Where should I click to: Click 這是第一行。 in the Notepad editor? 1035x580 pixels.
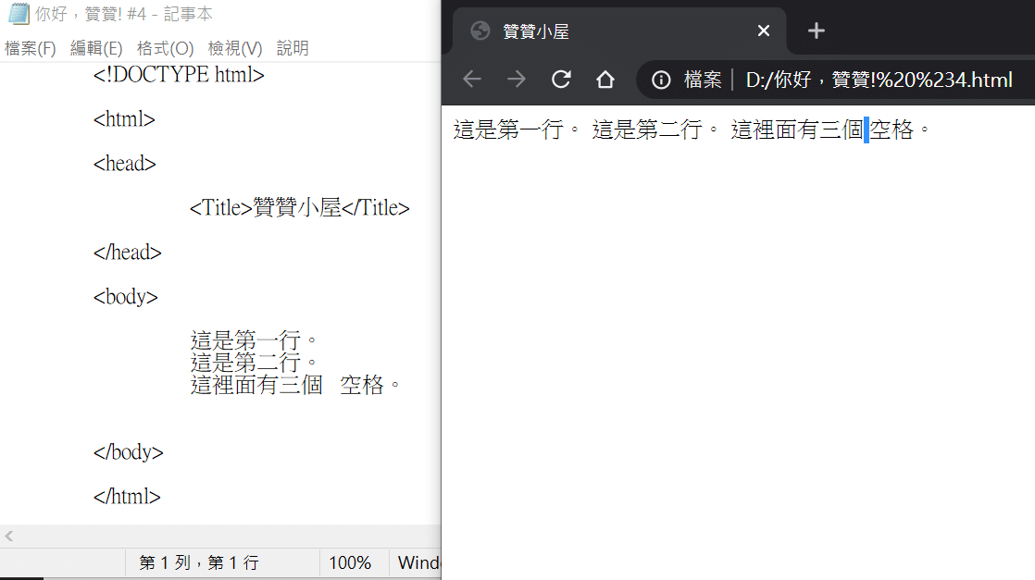[x=255, y=339]
